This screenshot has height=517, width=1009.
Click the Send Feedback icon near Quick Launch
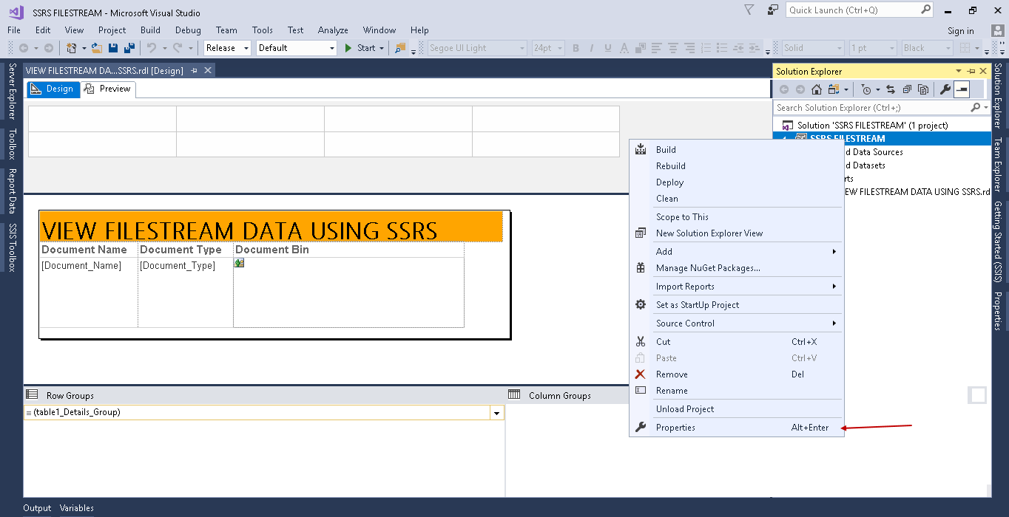773,10
